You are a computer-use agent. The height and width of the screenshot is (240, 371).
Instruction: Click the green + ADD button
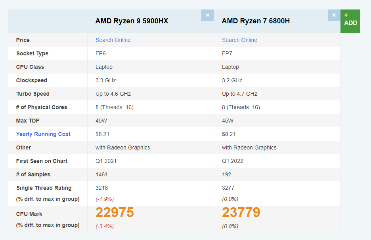pyautogui.click(x=350, y=21)
